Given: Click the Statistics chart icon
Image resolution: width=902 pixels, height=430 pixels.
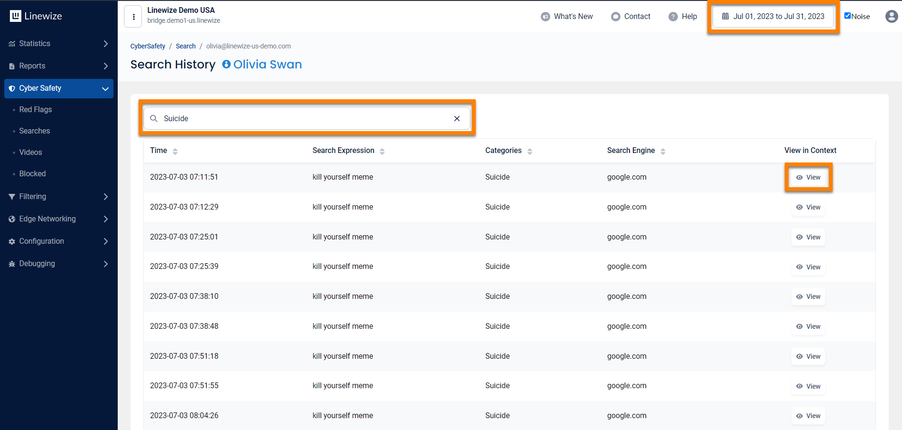Looking at the screenshot, I should [x=12, y=44].
